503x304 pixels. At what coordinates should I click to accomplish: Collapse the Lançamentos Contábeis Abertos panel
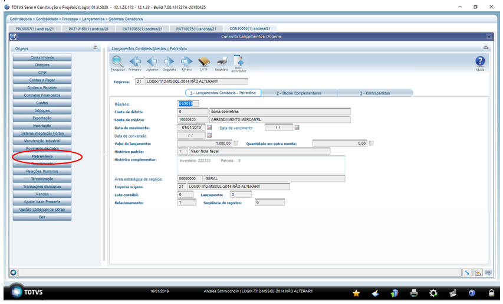[x=486, y=47]
